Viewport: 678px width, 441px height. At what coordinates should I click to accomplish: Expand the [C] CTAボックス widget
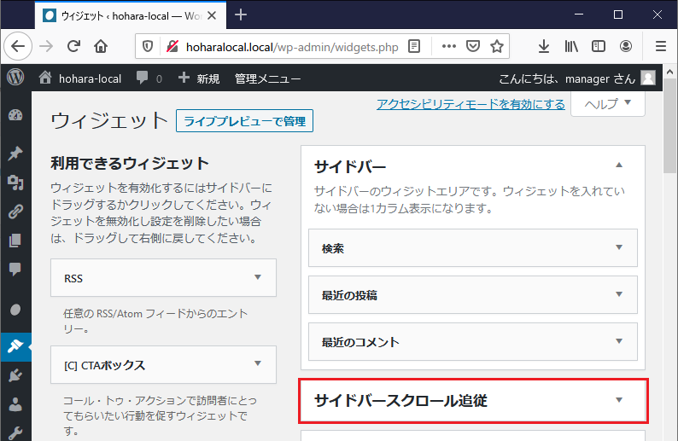click(257, 364)
